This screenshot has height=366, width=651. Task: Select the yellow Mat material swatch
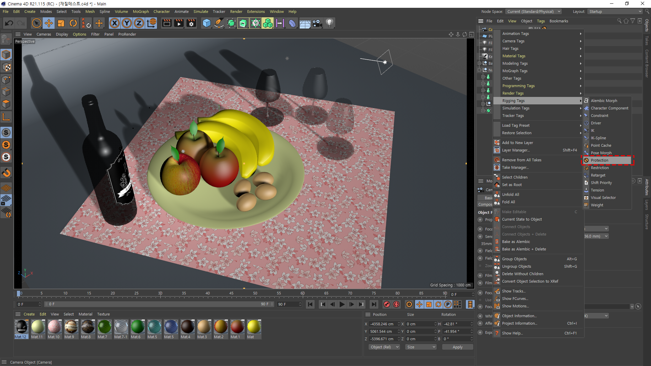[x=254, y=327]
